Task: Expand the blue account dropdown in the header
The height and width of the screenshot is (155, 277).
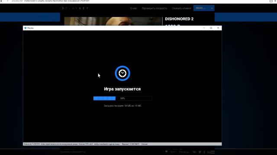Action: [x=204, y=8]
